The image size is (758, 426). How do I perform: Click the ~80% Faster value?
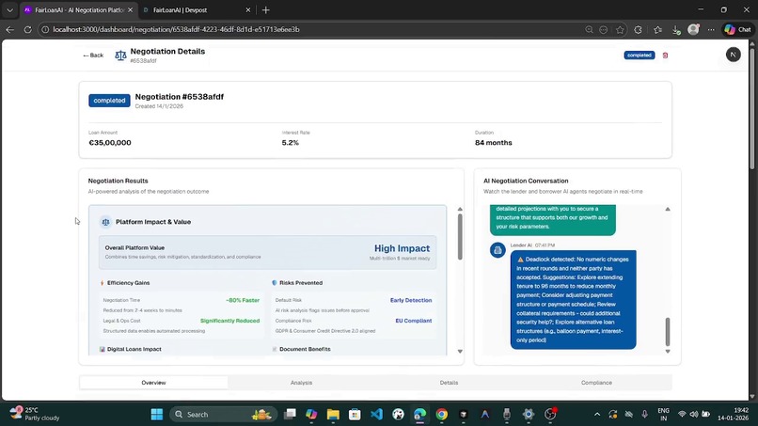click(243, 300)
